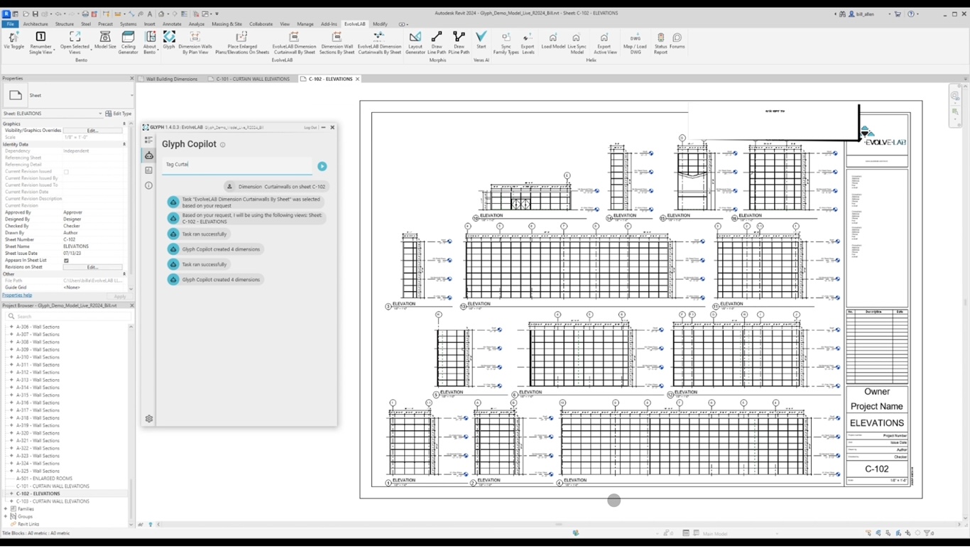The width and height of the screenshot is (970, 551).
Task: Expand A-306 - Wall Sections tree node
Action: 11,327
